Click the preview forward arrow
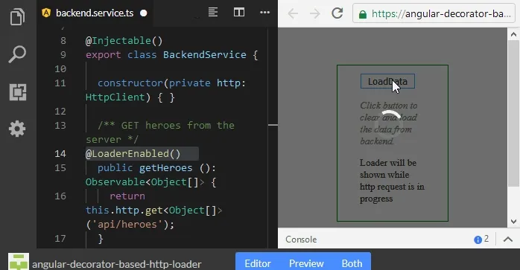The height and width of the screenshot is (270, 520). tap(314, 13)
